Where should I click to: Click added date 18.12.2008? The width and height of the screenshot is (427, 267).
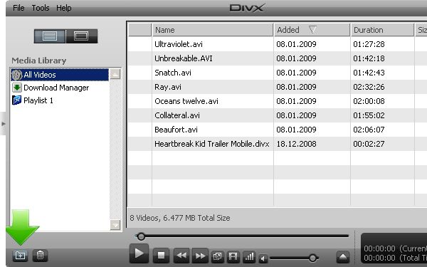[x=296, y=144]
